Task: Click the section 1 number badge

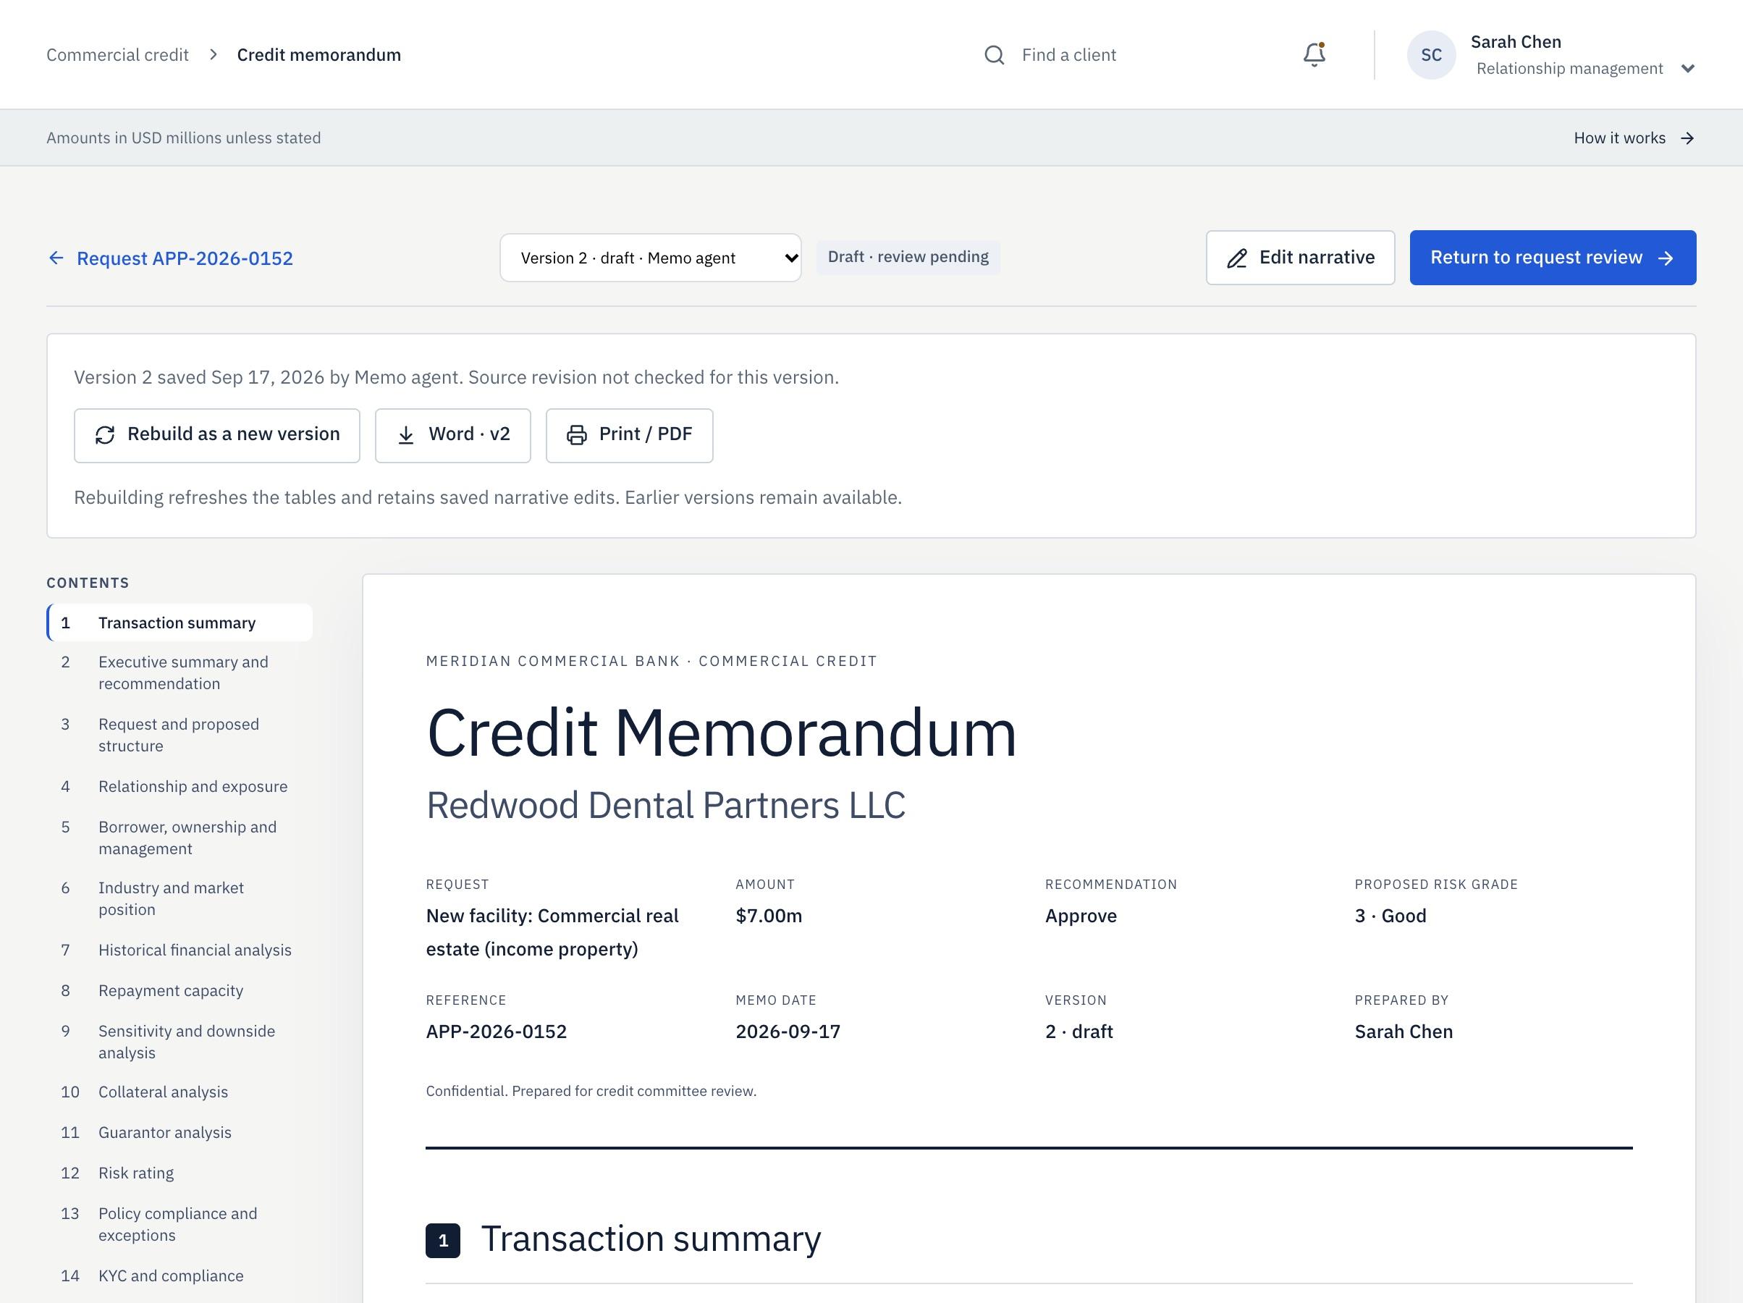Action: 443,1241
